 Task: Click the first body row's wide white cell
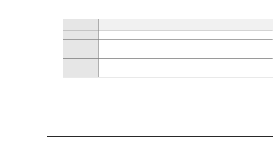click(x=184, y=35)
